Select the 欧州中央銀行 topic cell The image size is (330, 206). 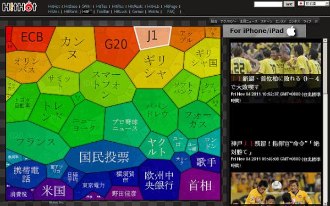pos(159,180)
